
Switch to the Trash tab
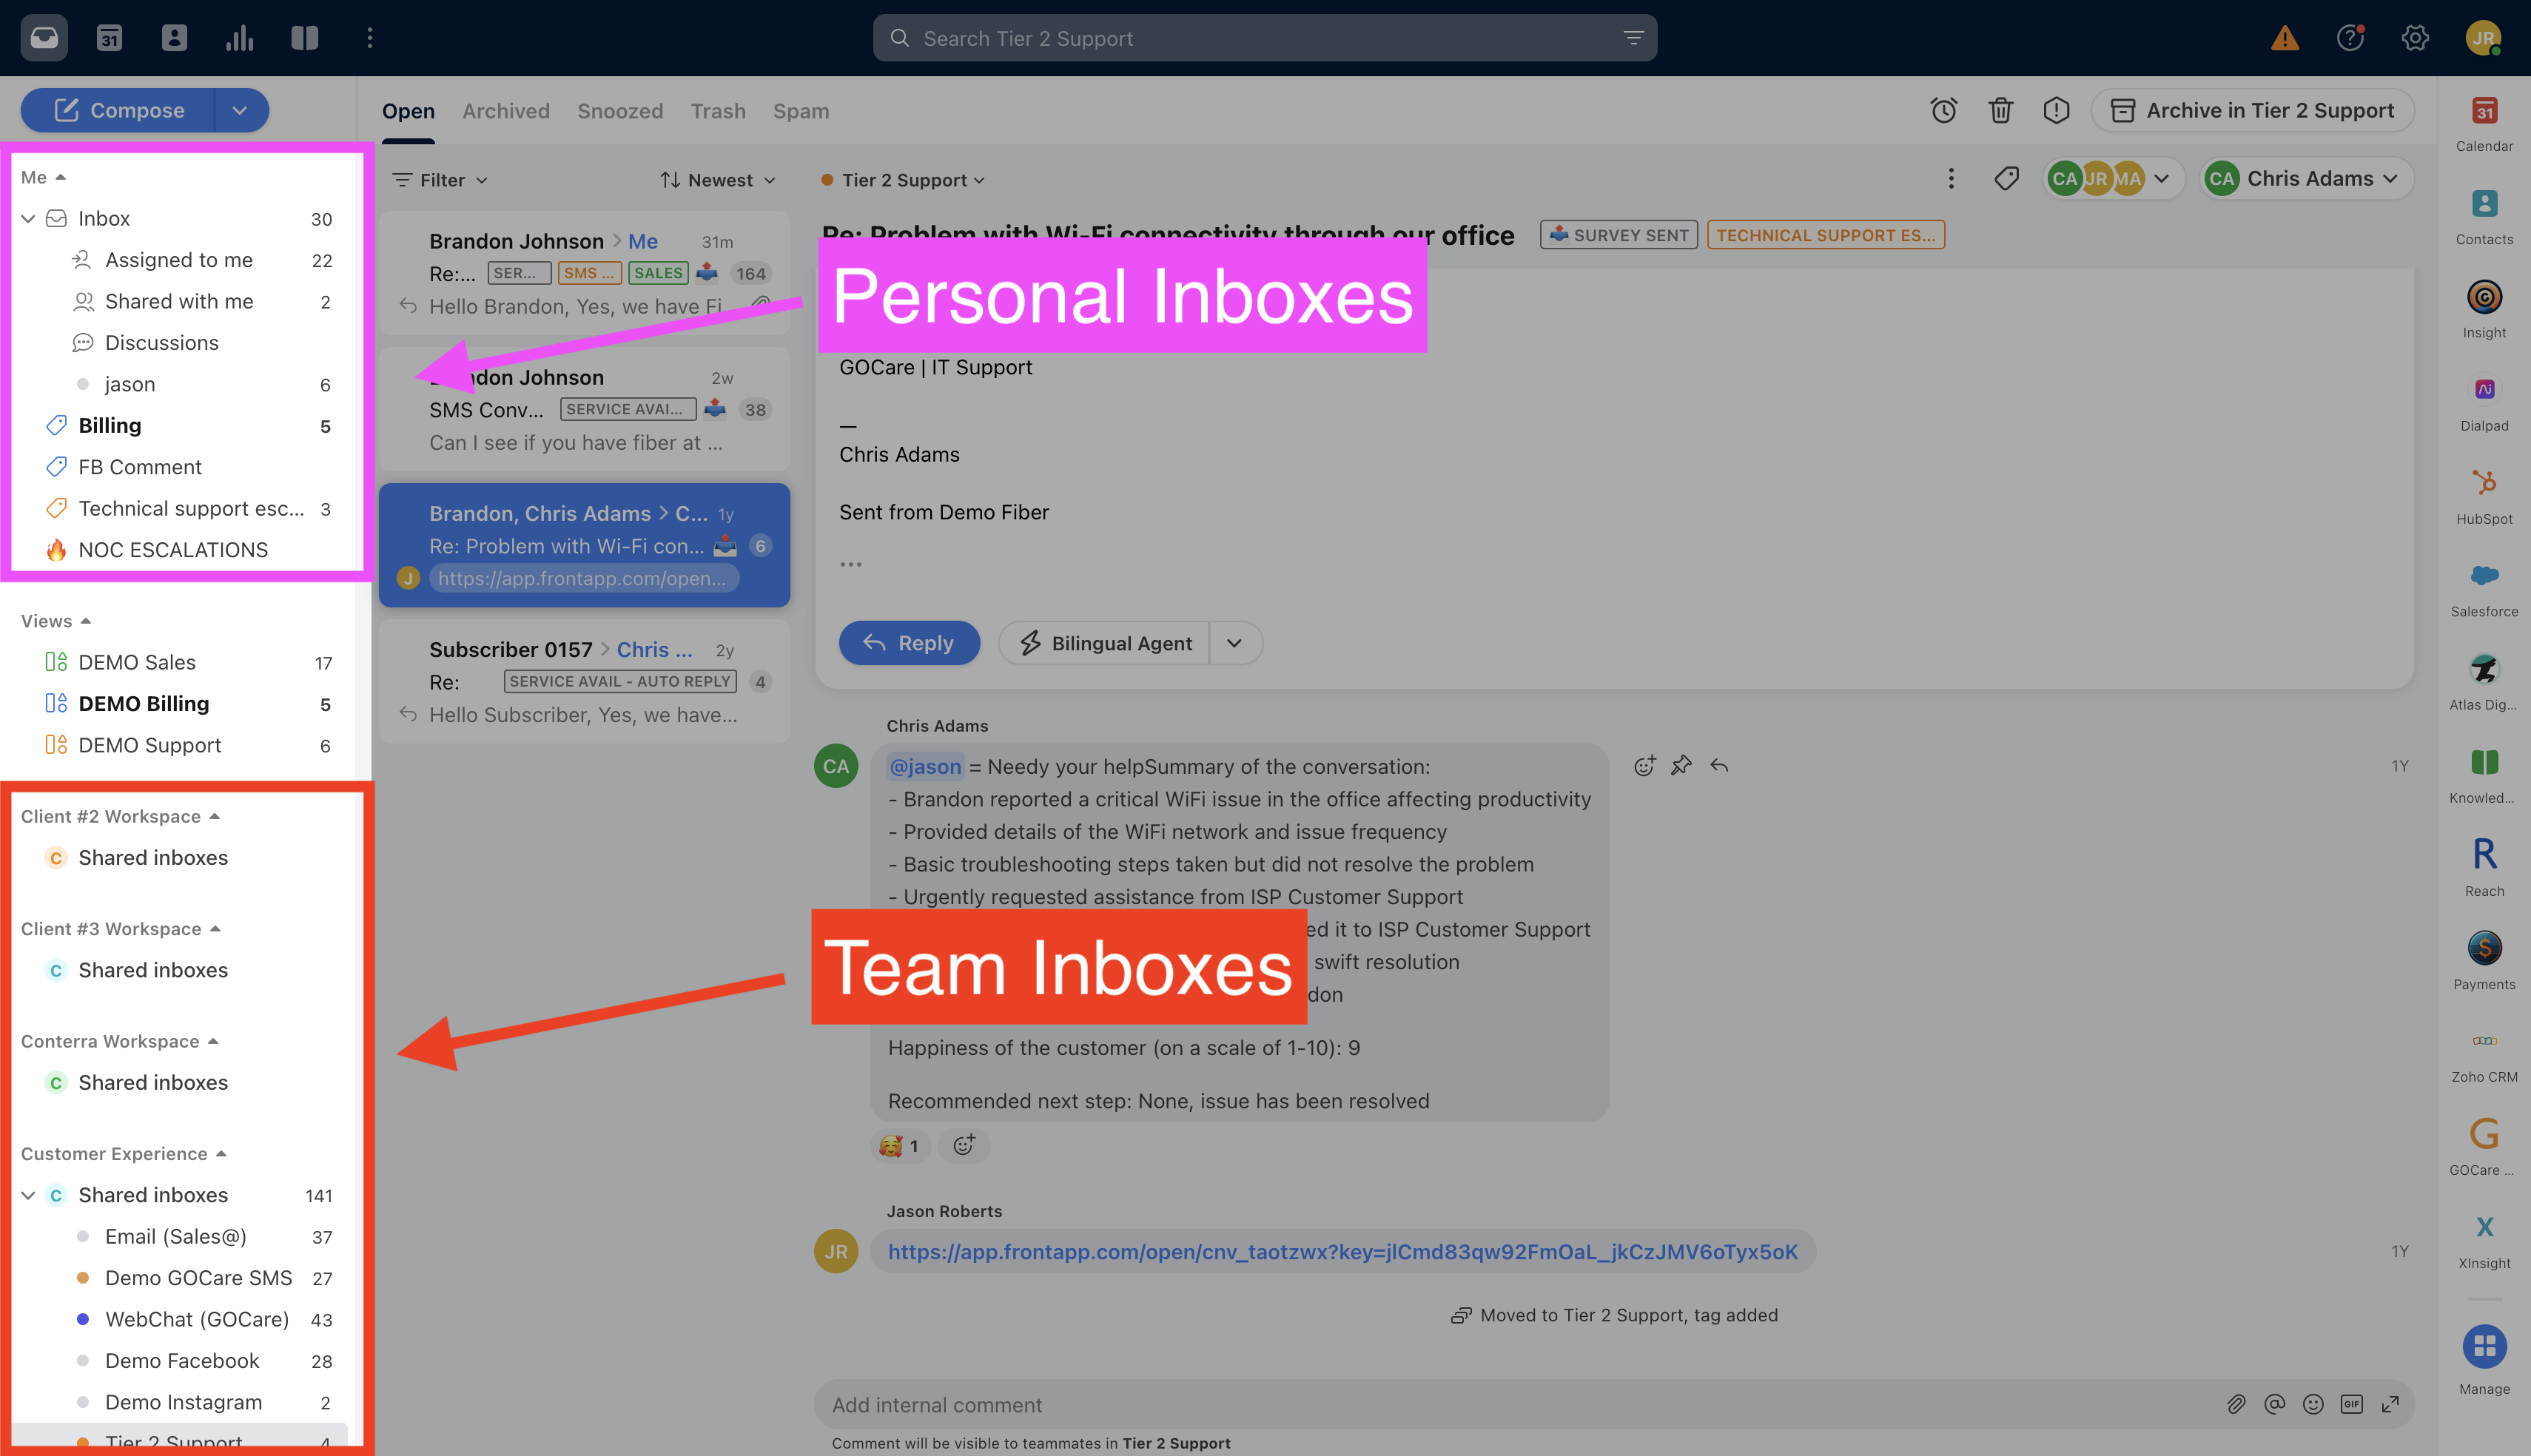(718, 111)
